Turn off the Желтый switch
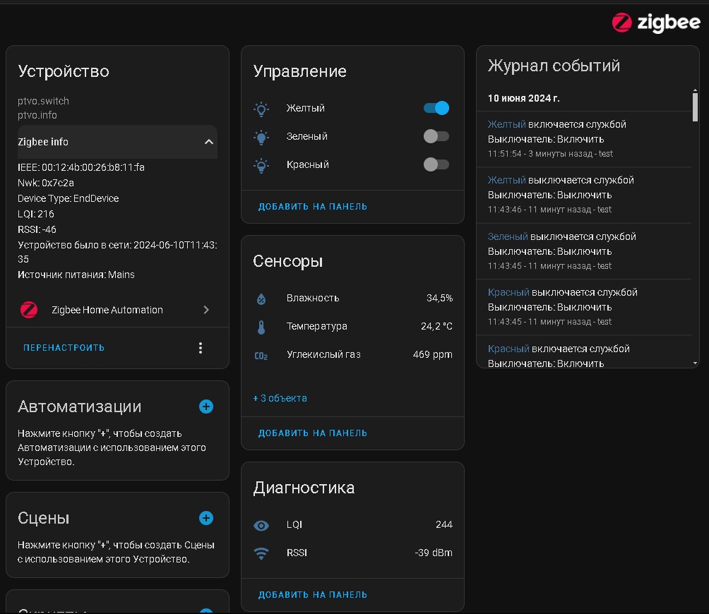 tap(436, 108)
